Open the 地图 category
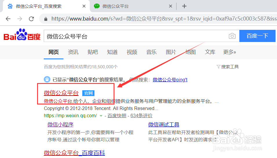 [190, 52]
